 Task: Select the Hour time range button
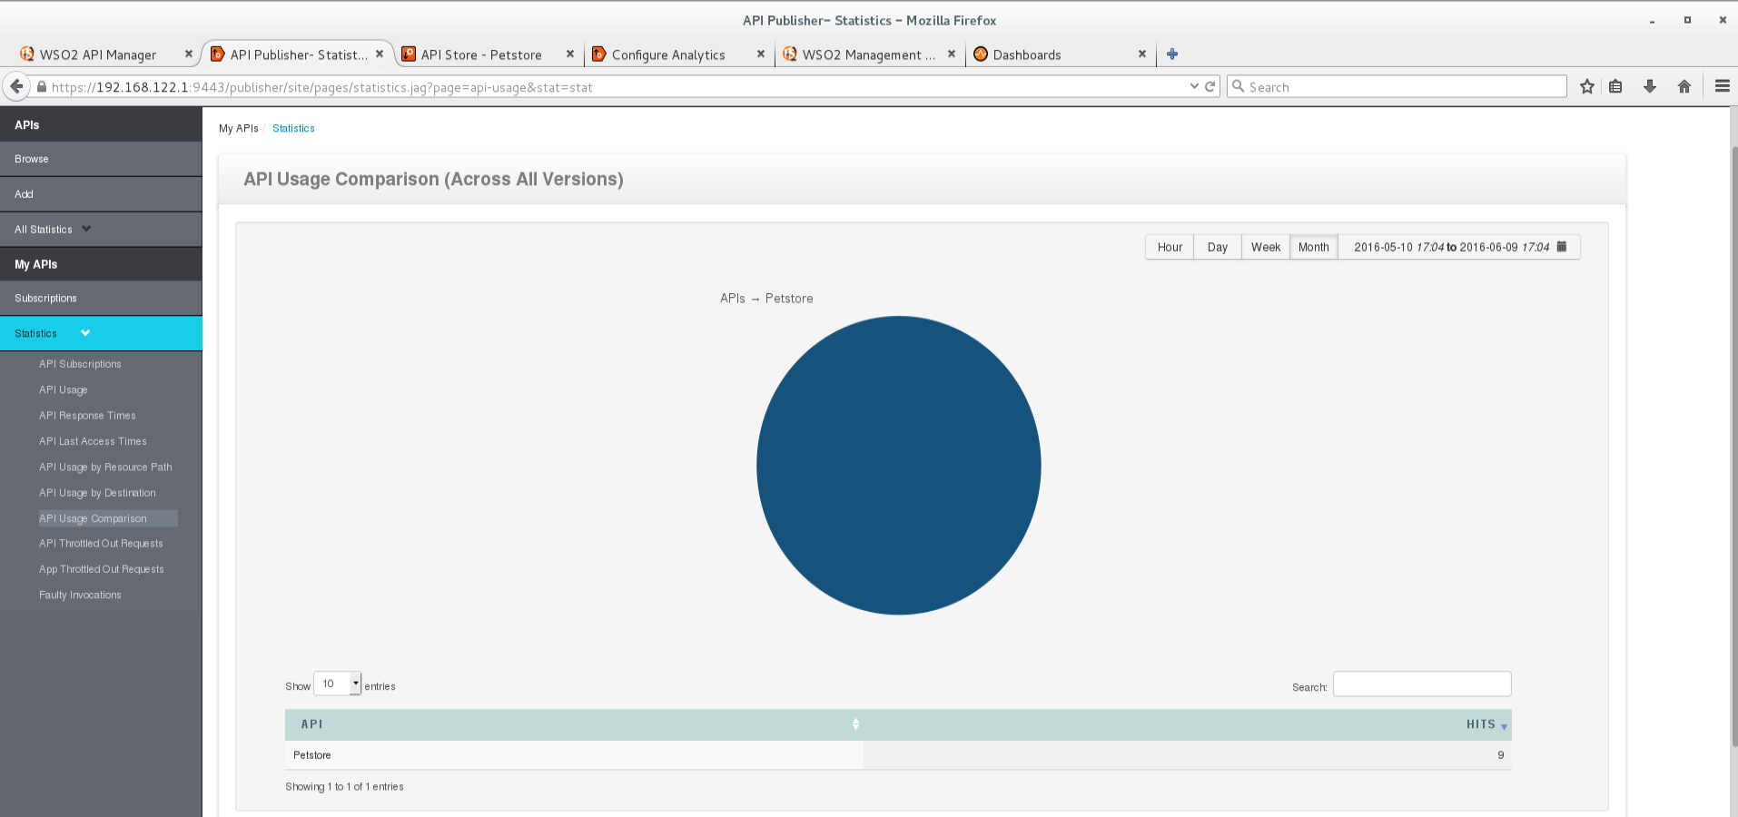coord(1170,247)
